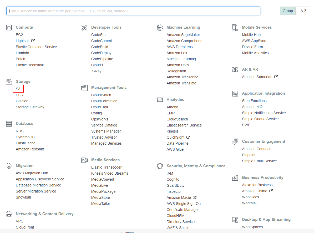Open the EC2 service
The height and width of the screenshot is (233, 314).
pos(19,35)
